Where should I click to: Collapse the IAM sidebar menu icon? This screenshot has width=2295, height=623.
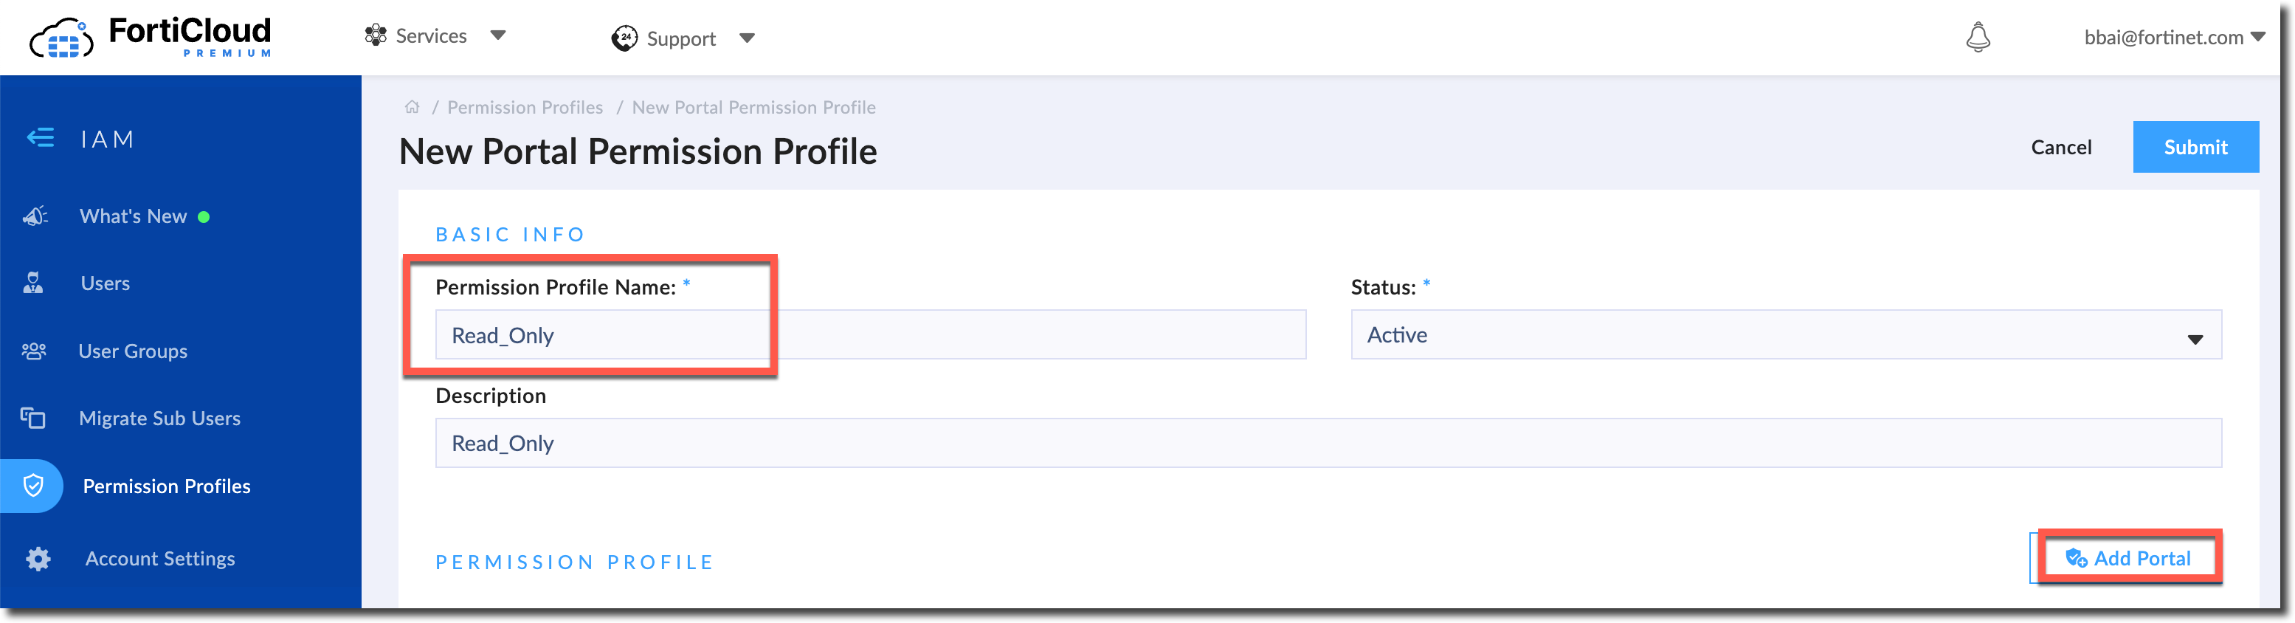tap(40, 138)
